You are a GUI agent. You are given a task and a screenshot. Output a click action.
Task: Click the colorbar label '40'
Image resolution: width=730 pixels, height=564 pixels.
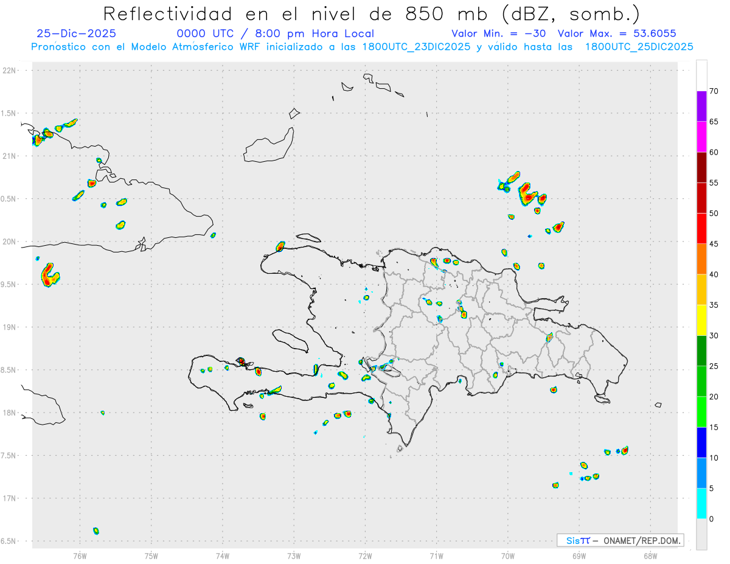point(714,274)
